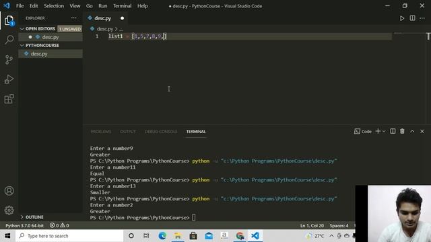Viewport: 431px width, 242px height.
Task: Open the Extensions view
Action: coord(9,99)
